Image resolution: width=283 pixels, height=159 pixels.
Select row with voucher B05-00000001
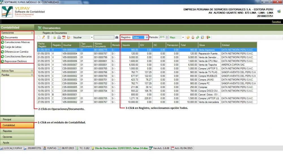147,94
